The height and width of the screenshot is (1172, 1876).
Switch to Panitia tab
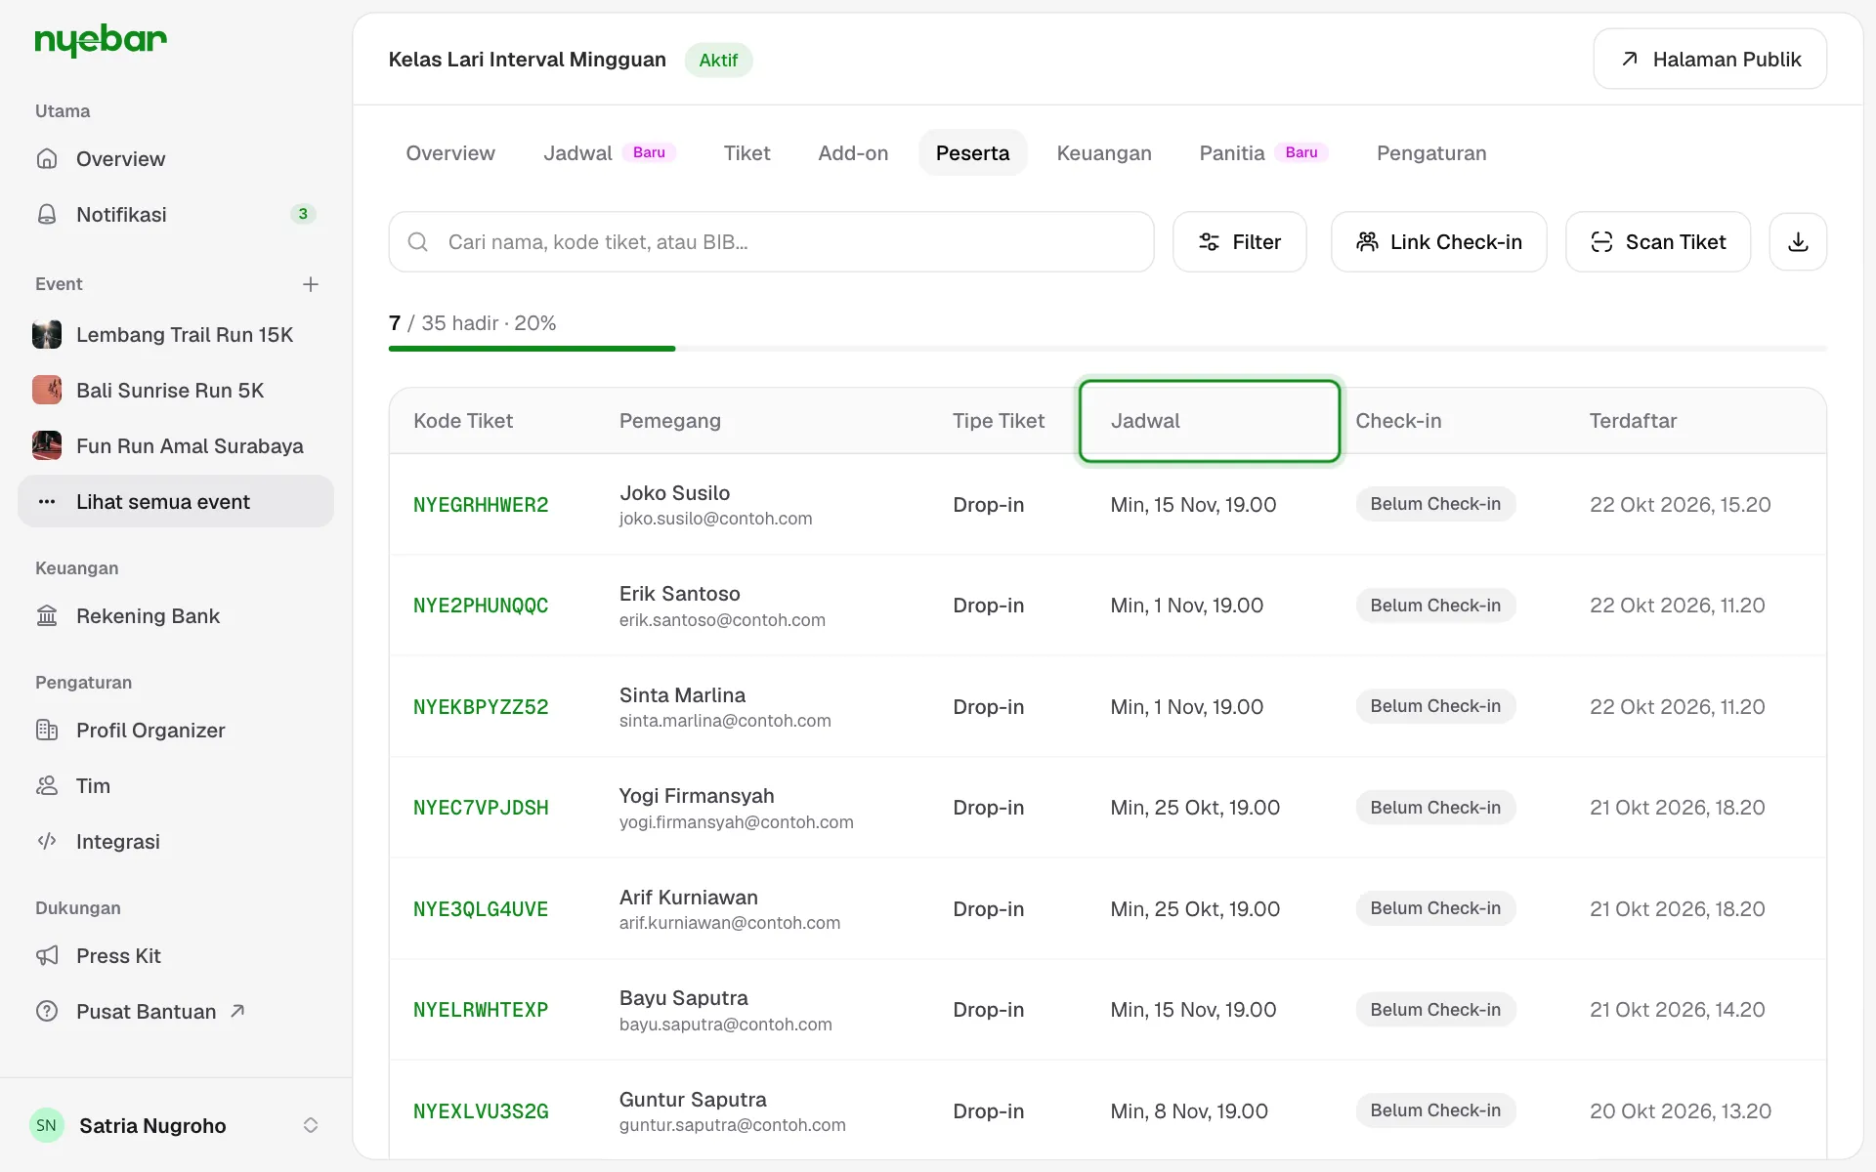[1263, 153]
